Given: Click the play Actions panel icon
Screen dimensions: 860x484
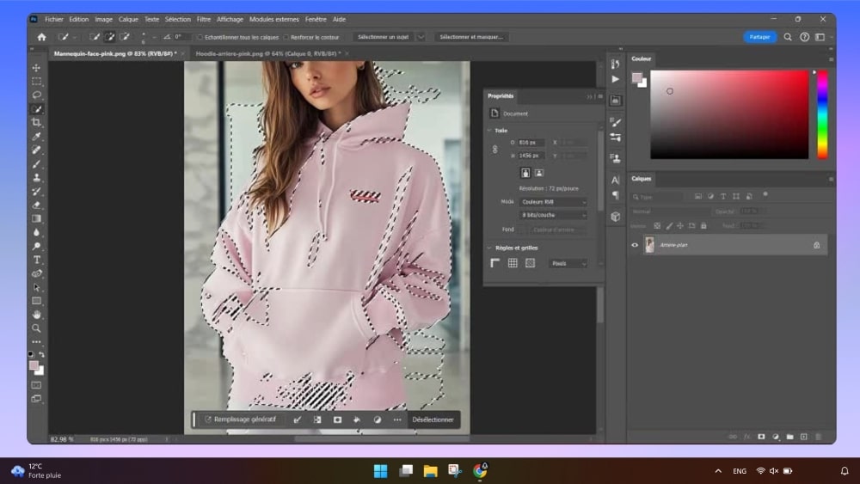Looking at the screenshot, I should click(x=616, y=79).
